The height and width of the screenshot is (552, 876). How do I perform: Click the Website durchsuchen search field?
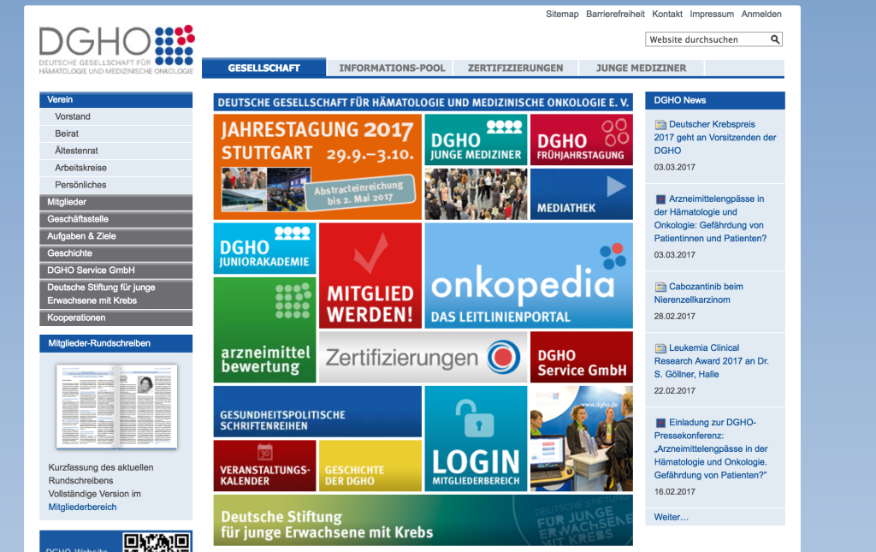[x=706, y=39]
